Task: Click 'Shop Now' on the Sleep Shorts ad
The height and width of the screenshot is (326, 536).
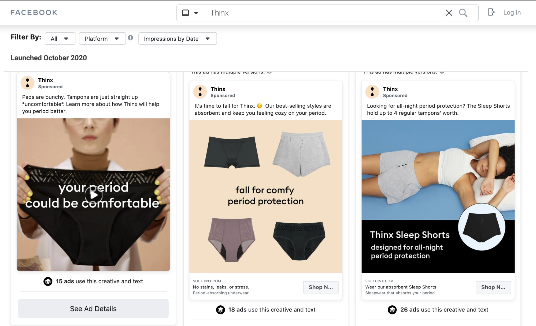Action: (493, 287)
